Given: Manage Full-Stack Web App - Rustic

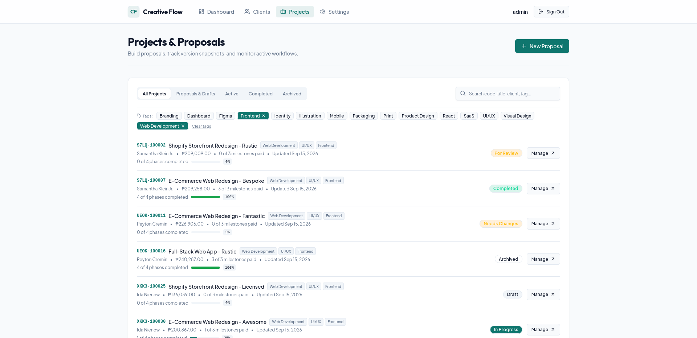Looking at the screenshot, I should [543, 259].
